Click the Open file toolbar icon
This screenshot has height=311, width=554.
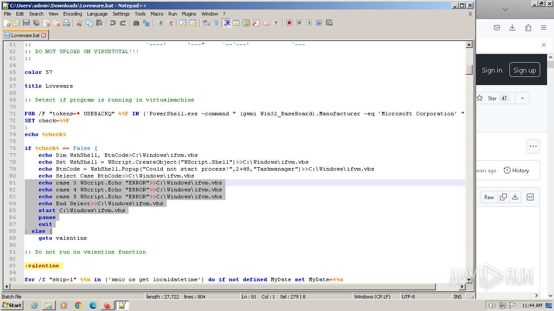(x=16, y=23)
